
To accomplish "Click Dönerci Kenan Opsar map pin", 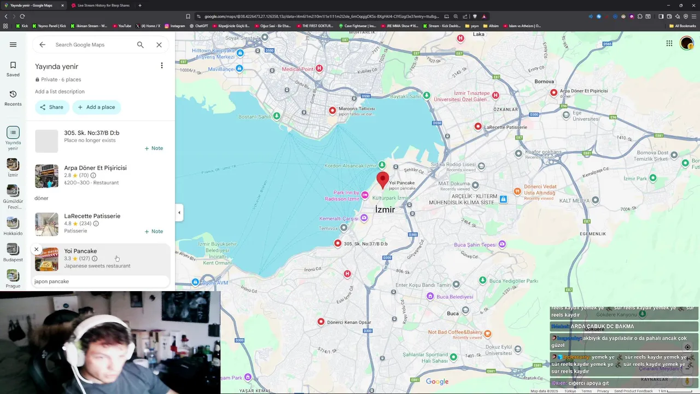I will click(321, 322).
